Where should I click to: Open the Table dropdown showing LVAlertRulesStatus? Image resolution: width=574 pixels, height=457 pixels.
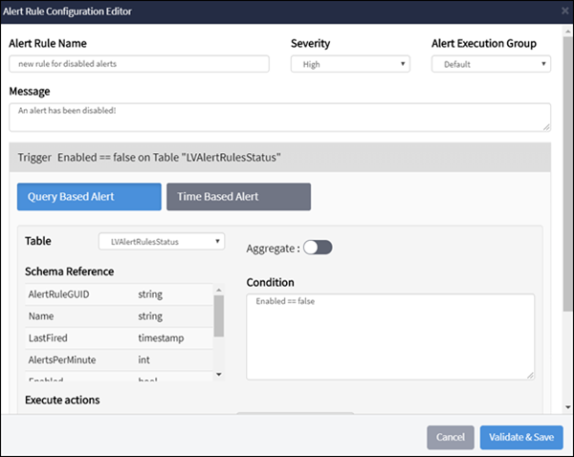(x=162, y=242)
